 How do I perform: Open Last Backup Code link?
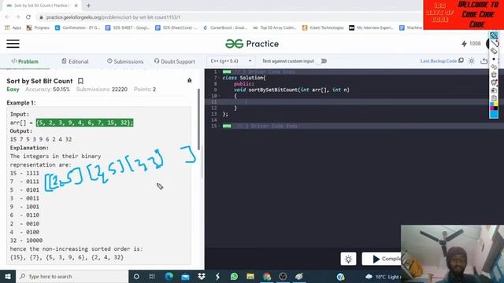coord(442,61)
